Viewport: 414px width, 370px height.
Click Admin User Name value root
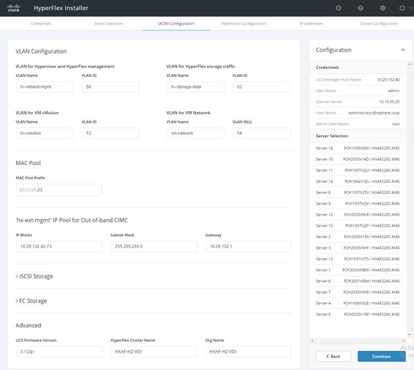(395, 124)
